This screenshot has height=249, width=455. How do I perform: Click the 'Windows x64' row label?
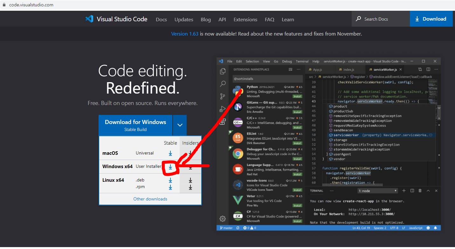[x=117, y=167]
